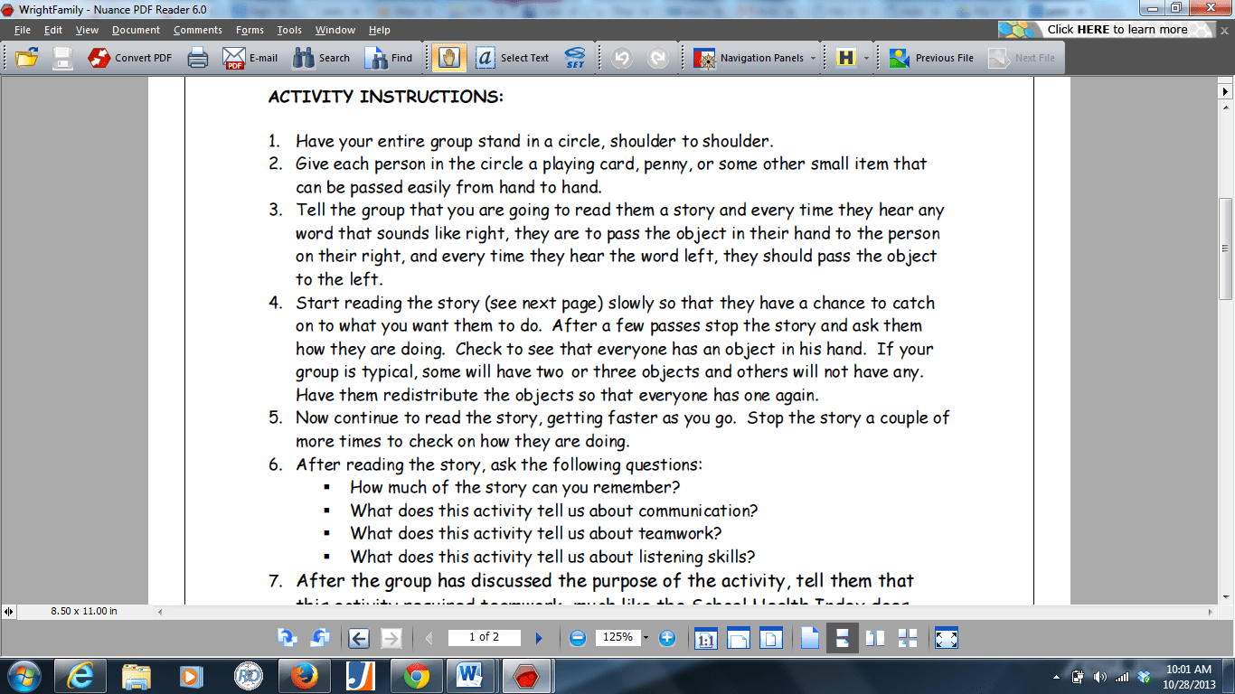
Task: Activate the Hand pan tool
Action: click(x=448, y=58)
